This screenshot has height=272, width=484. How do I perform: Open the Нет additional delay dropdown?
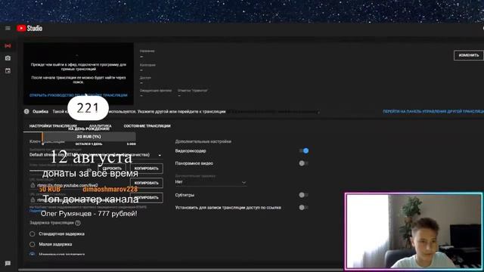coord(210,182)
